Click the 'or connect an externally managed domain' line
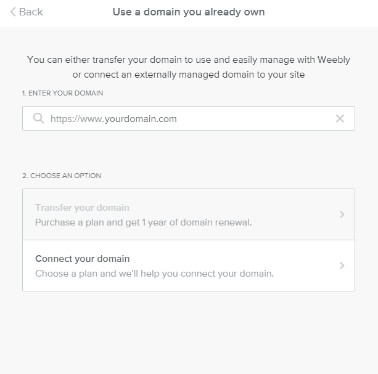Image resolution: width=378 pixels, height=374 pixels. click(x=189, y=75)
